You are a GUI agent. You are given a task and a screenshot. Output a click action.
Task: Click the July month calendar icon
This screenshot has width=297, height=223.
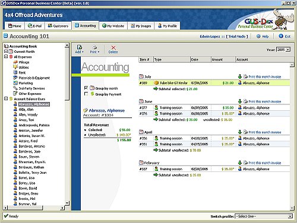[x=141, y=77]
